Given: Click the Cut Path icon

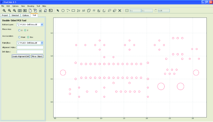Looking at the screenshot, I should (x=104, y=11).
